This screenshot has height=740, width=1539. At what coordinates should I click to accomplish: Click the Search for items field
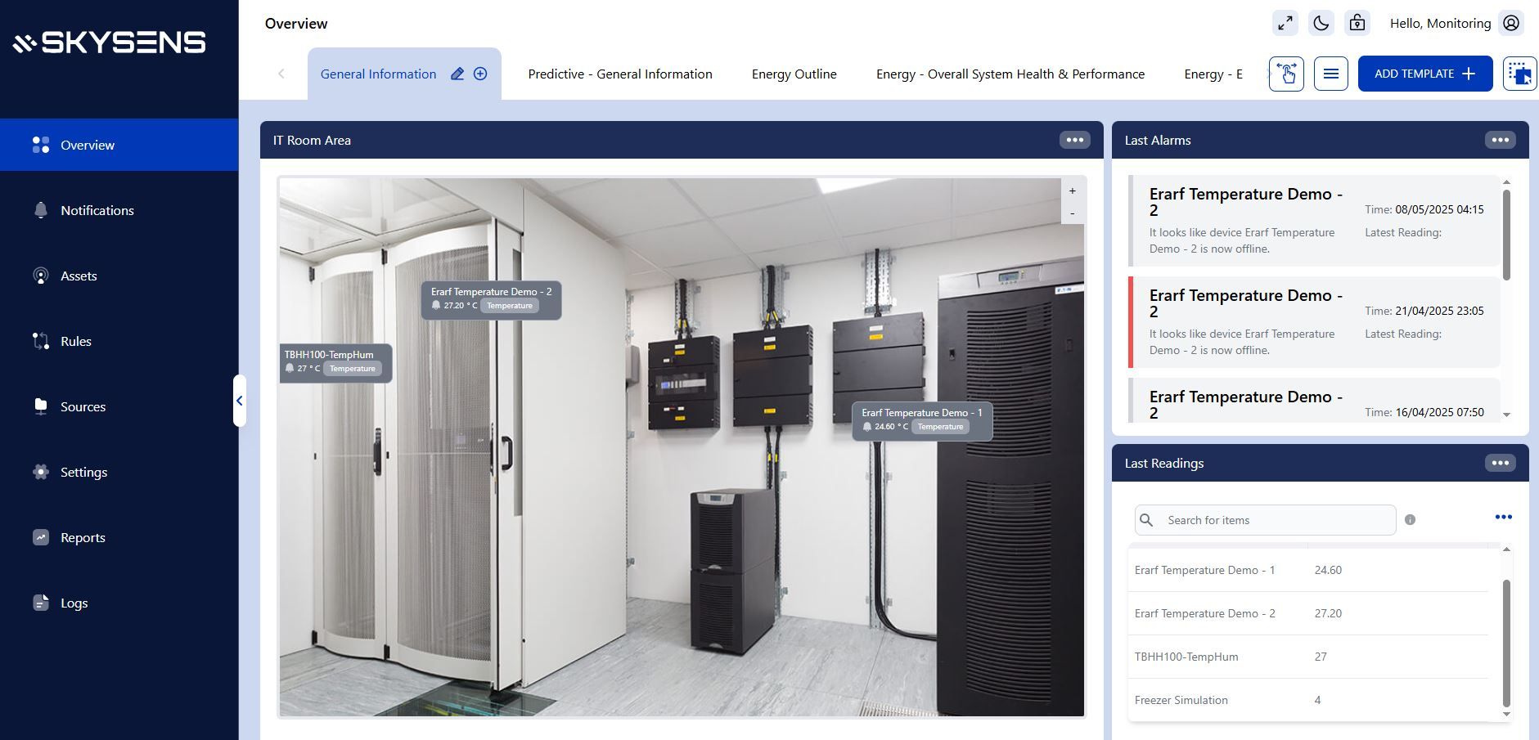coord(1276,520)
